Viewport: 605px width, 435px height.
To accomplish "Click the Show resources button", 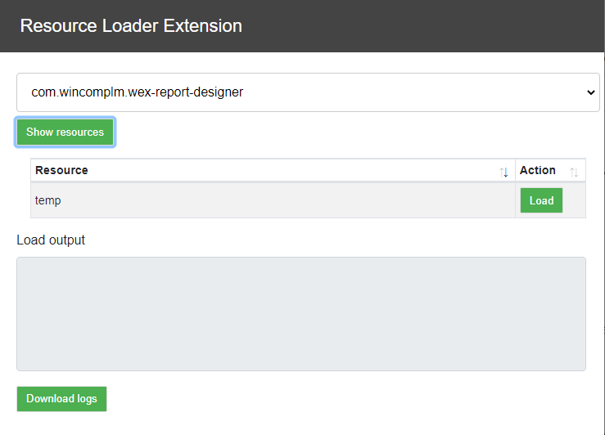I will pos(65,132).
